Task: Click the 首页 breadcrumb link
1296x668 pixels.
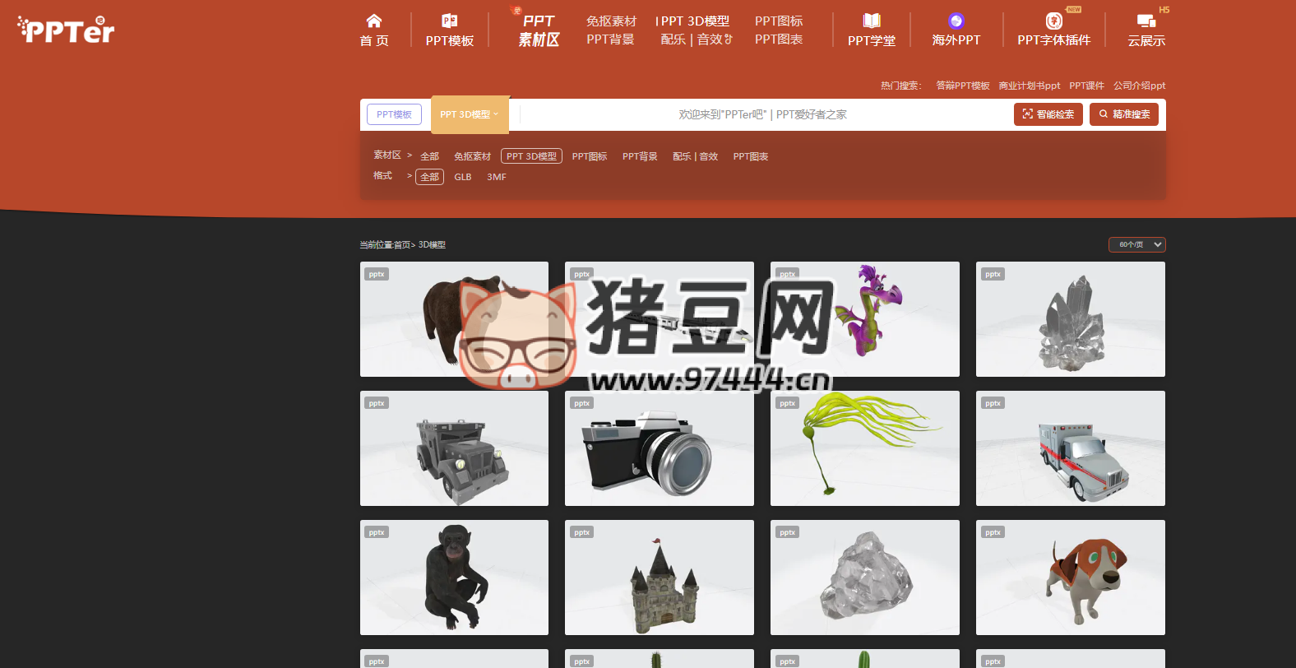Action: click(x=402, y=245)
